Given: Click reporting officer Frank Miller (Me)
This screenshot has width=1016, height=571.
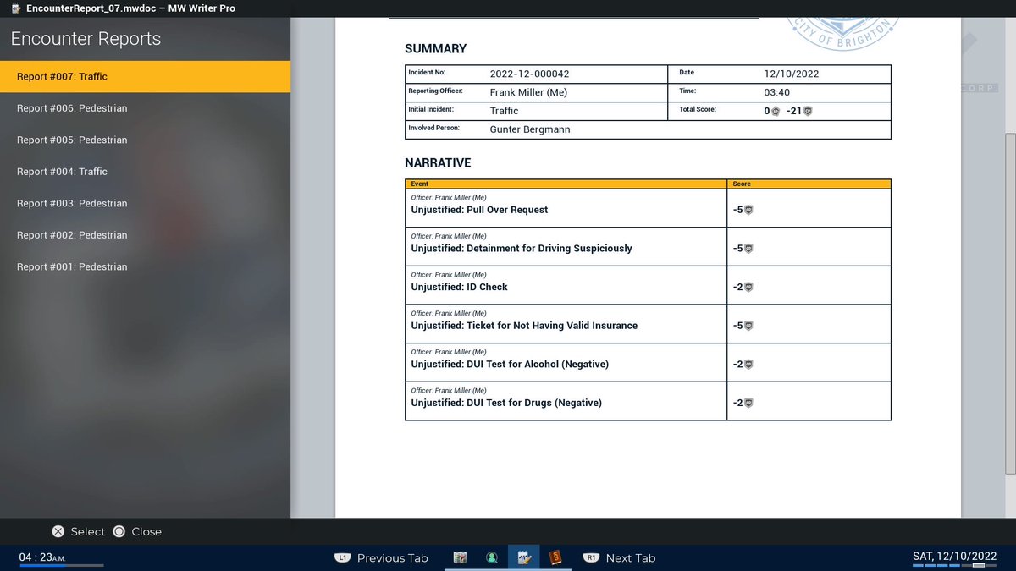Looking at the screenshot, I should click(529, 92).
